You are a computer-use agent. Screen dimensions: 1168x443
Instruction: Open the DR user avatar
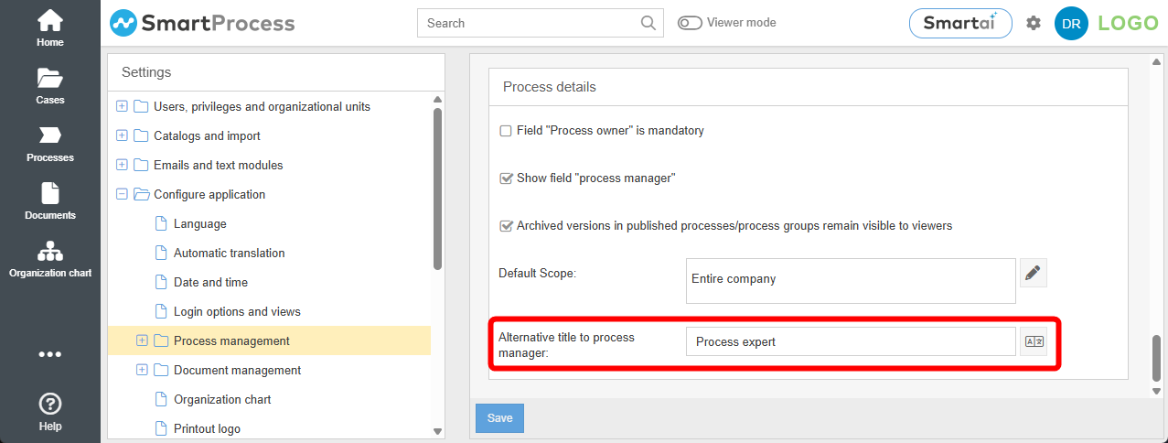tap(1071, 24)
